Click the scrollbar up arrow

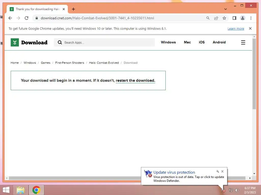254,37
